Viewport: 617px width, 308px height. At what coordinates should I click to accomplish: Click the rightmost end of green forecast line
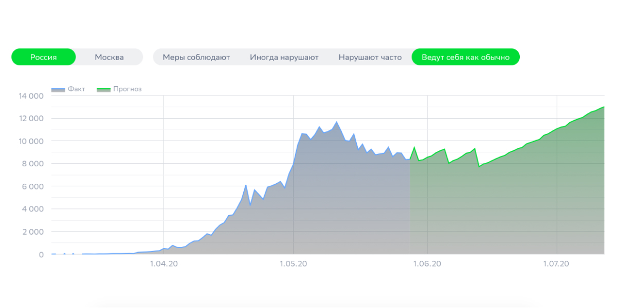pyautogui.click(x=604, y=107)
